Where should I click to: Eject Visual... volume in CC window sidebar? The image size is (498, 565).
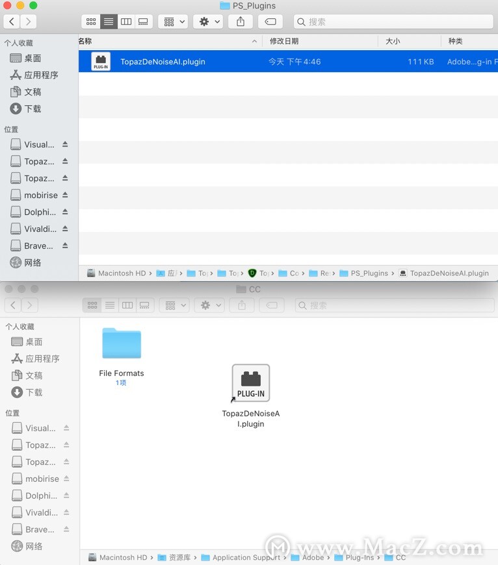(66, 428)
